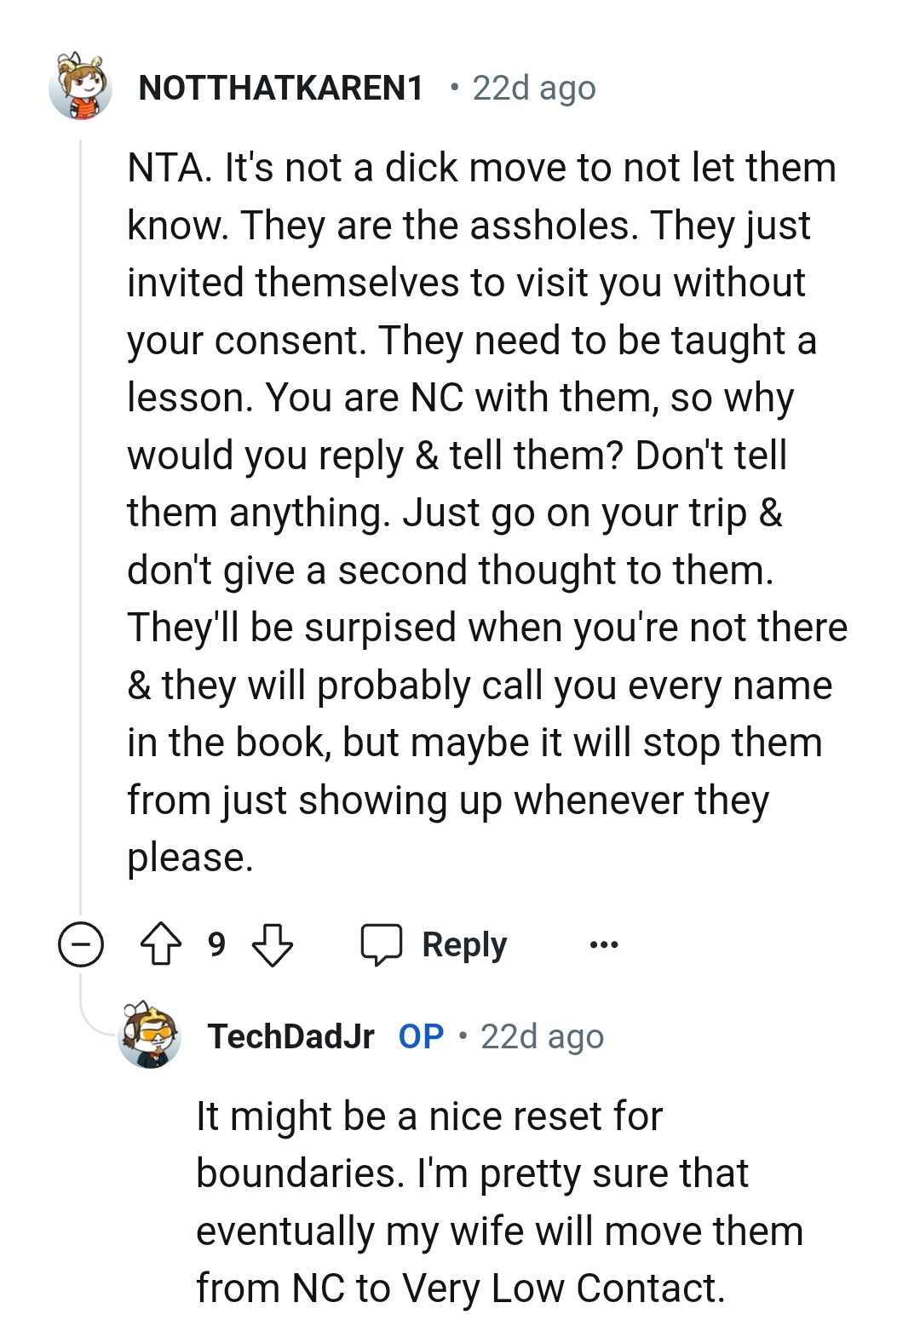Open NOTTHATKAREN1's avatar picture
This screenshot has width=920, height=1337.
pyautogui.click(x=80, y=87)
